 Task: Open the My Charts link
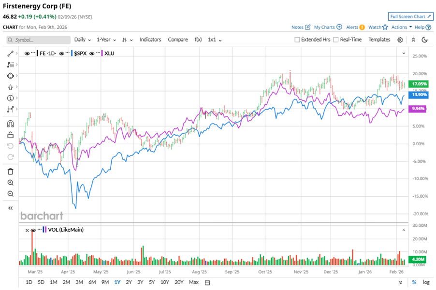(324, 27)
